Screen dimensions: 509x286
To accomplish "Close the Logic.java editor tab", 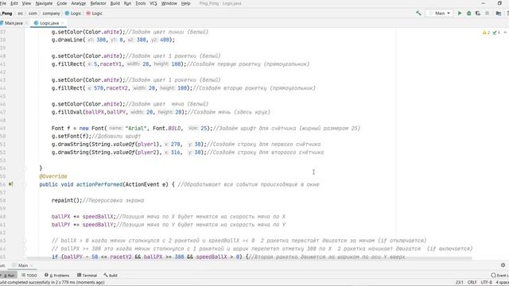I will [x=63, y=23].
